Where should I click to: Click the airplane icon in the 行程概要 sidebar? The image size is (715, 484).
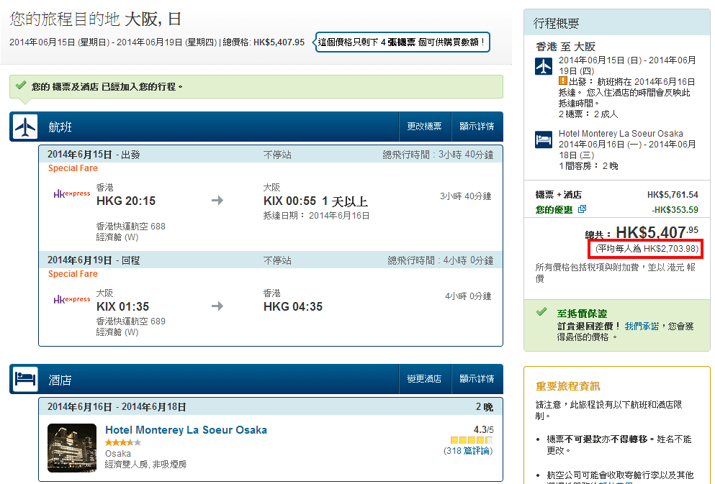click(x=544, y=67)
